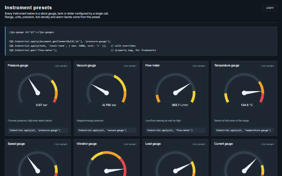The height and width of the screenshot is (176, 282).
Task: Click the -0.750 bar reading
Action: point(109,105)
